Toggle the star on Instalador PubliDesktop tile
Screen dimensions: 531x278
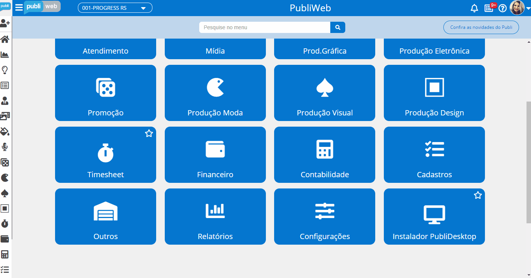pos(478,195)
